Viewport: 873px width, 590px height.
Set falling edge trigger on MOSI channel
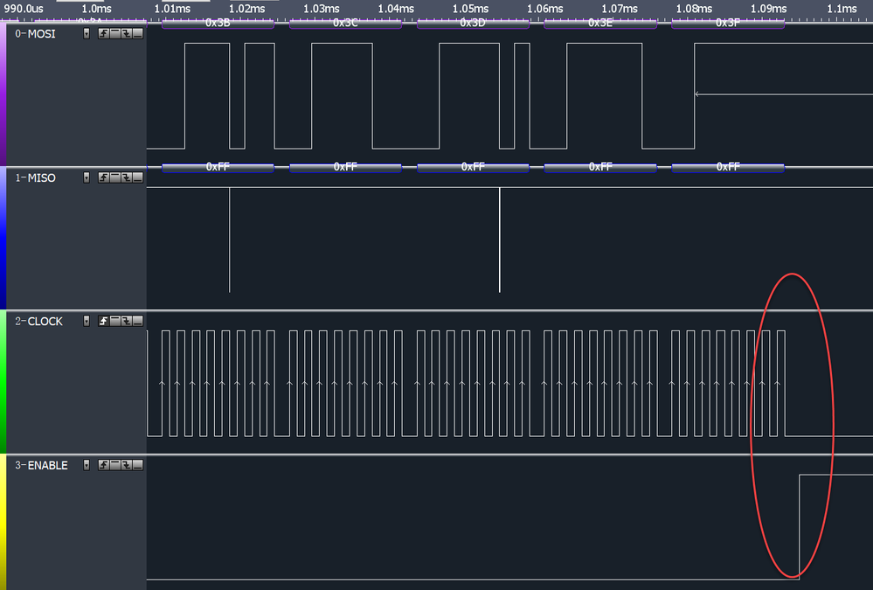click(127, 33)
